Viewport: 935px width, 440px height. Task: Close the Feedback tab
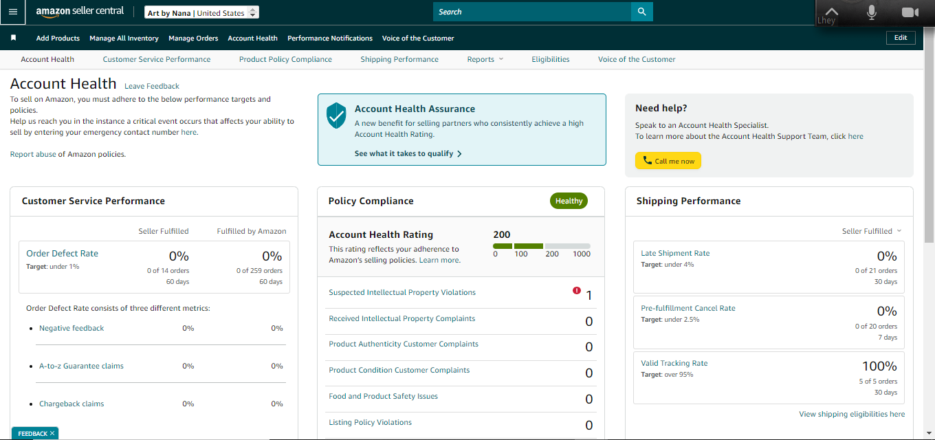[52, 433]
